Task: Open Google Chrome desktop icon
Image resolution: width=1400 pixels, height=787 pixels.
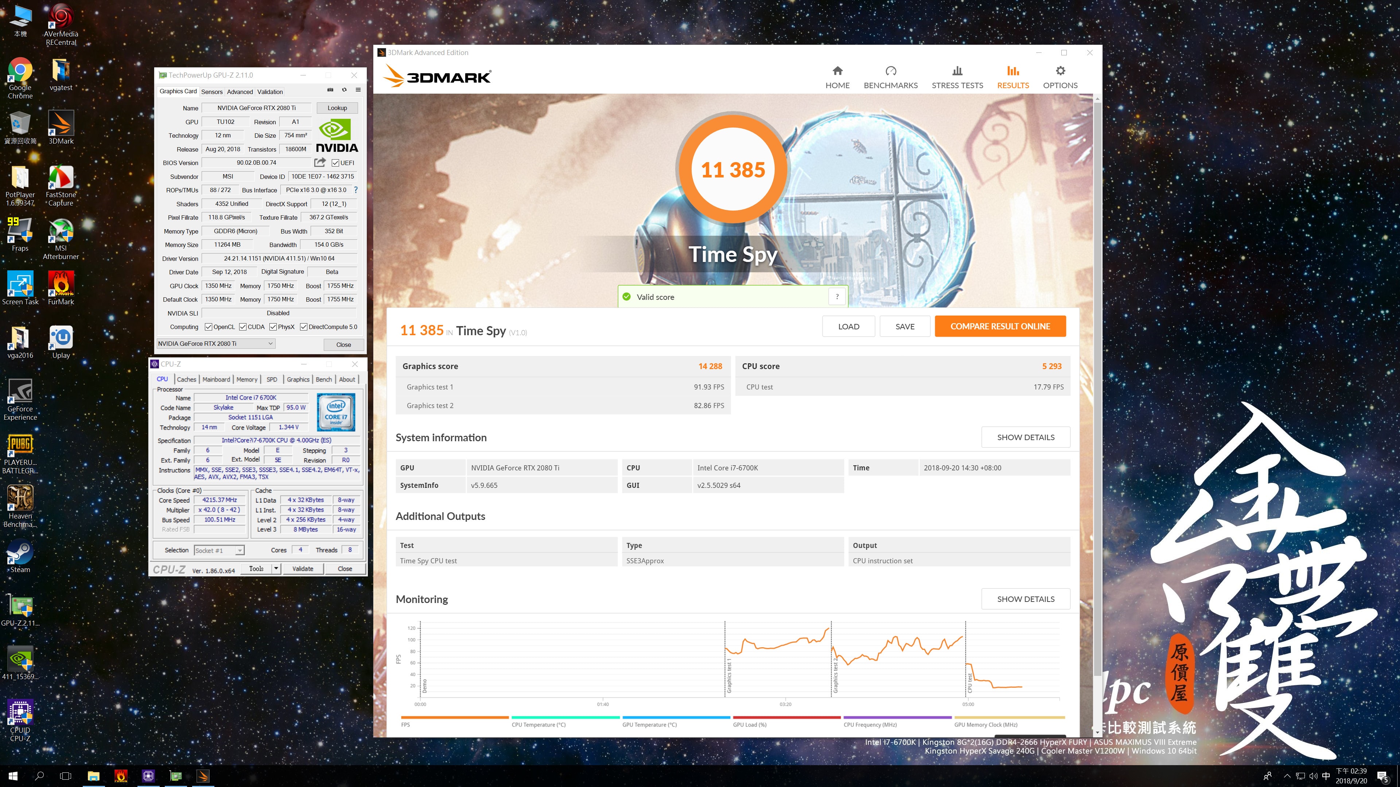Action: 20,78
